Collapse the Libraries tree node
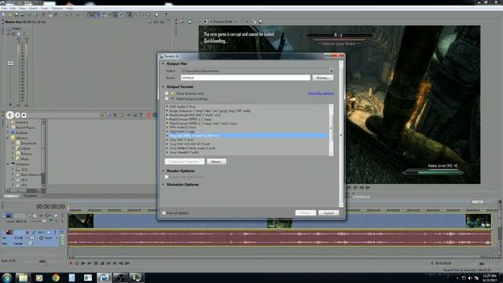Screen dimensions: 503x283 8,138
